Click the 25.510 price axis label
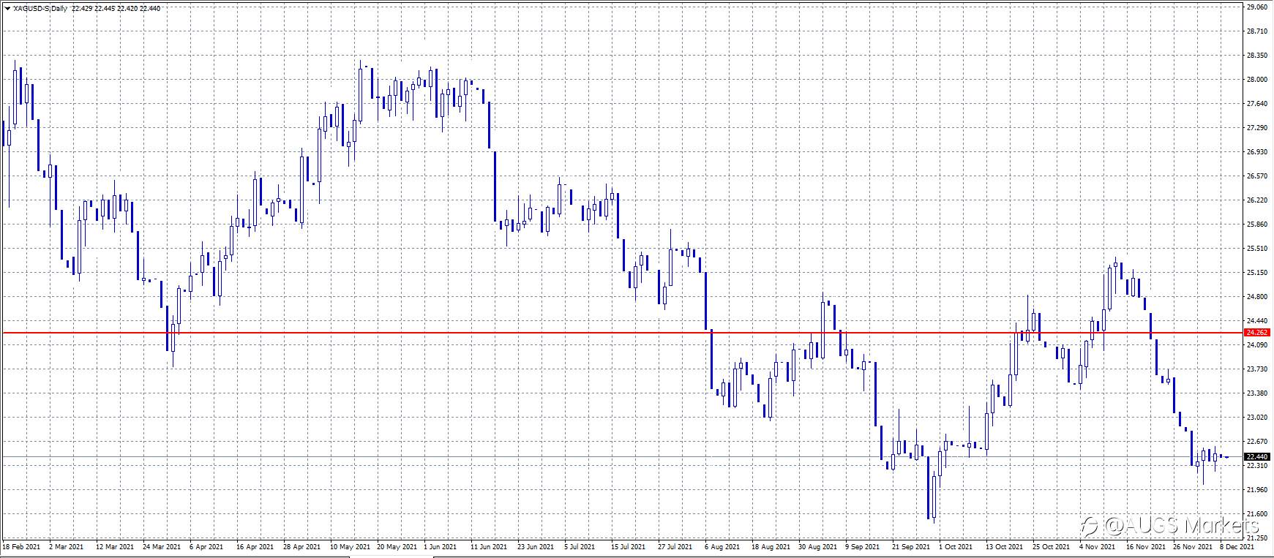 (x=1256, y=249)
